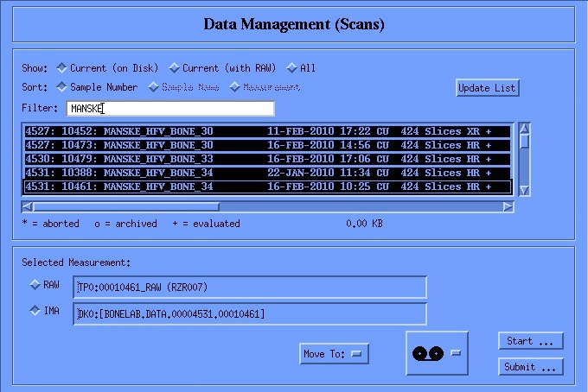This screenshot has height=392, width=588.
Task: Click the scan list scroll-down arrow
Action: (x=524, y=190)
